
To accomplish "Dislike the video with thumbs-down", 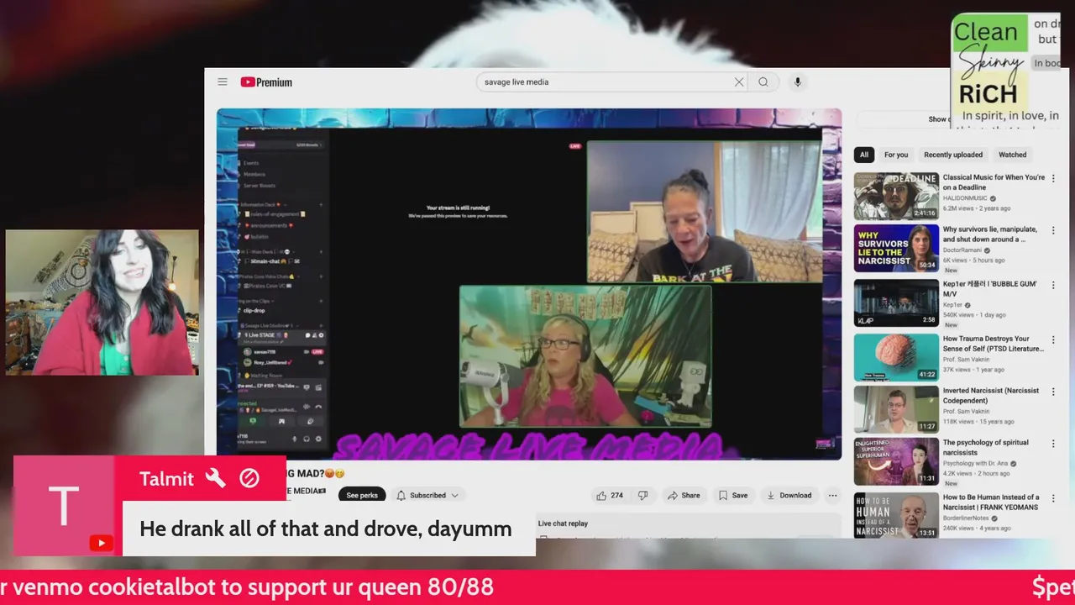I will 643,496.
